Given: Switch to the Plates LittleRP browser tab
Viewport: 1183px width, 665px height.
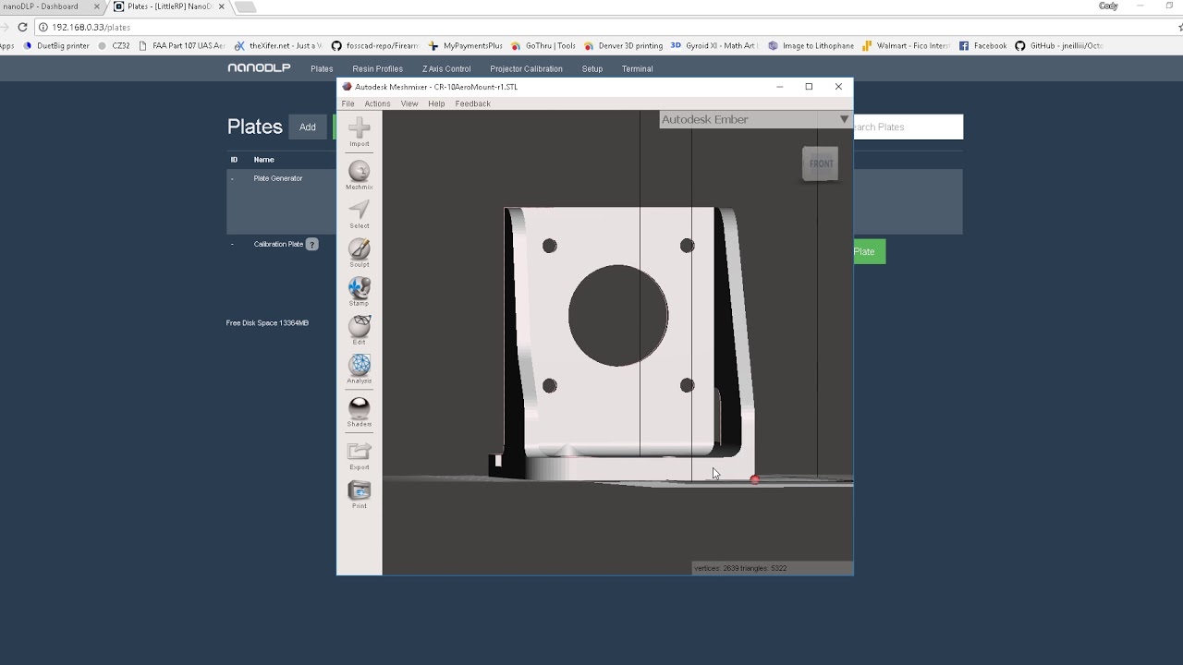Looking at the screenshot, I should [168, 6].
